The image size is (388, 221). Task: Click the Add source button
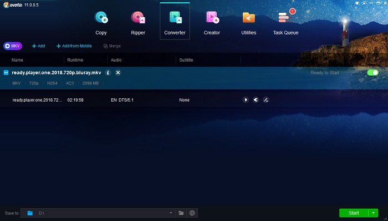click(38, 46)
